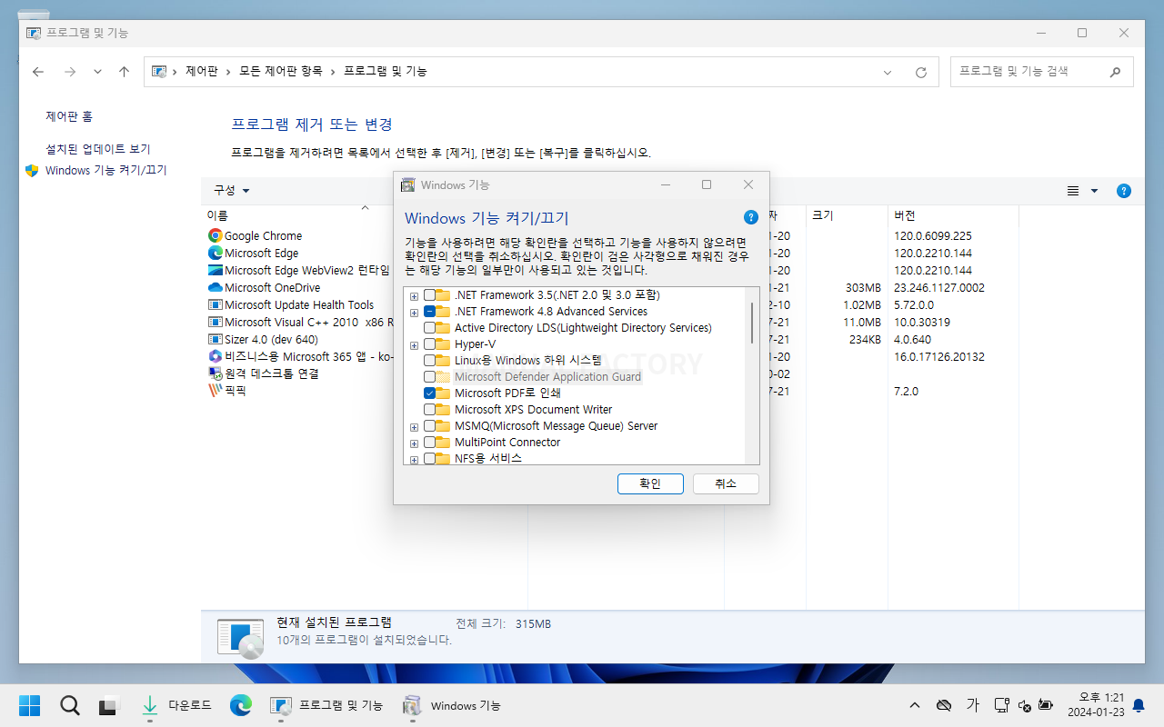Open the 다운로드 taskbar item
This screenshot has width=1164, height=727.
[177, 705]
